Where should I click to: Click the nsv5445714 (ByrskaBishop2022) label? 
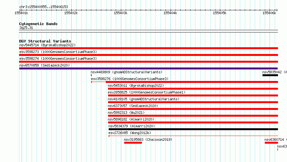pos(47,45)
